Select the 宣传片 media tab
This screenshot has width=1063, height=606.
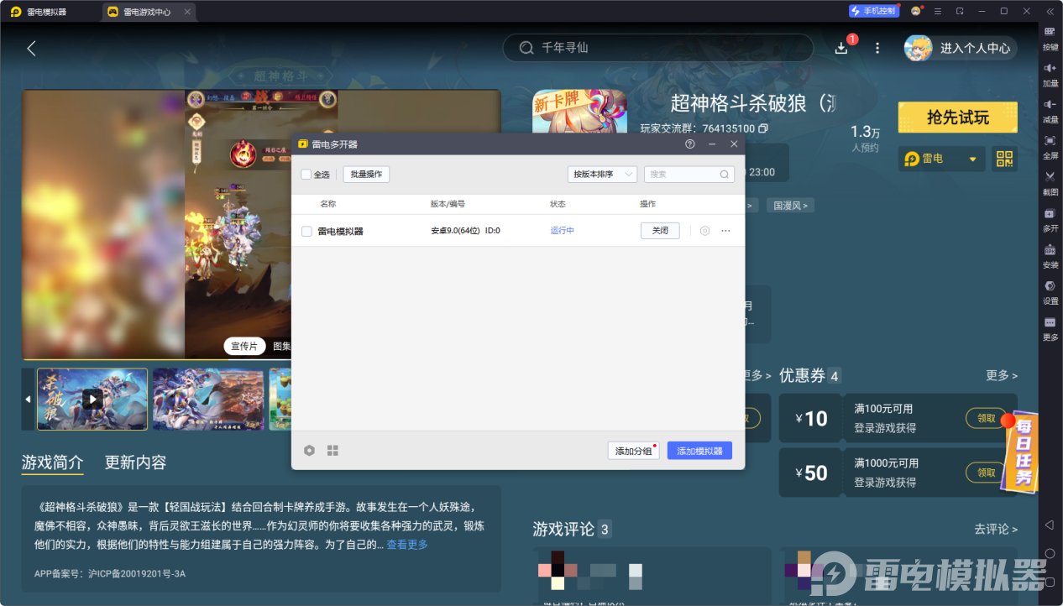(244, 346)
